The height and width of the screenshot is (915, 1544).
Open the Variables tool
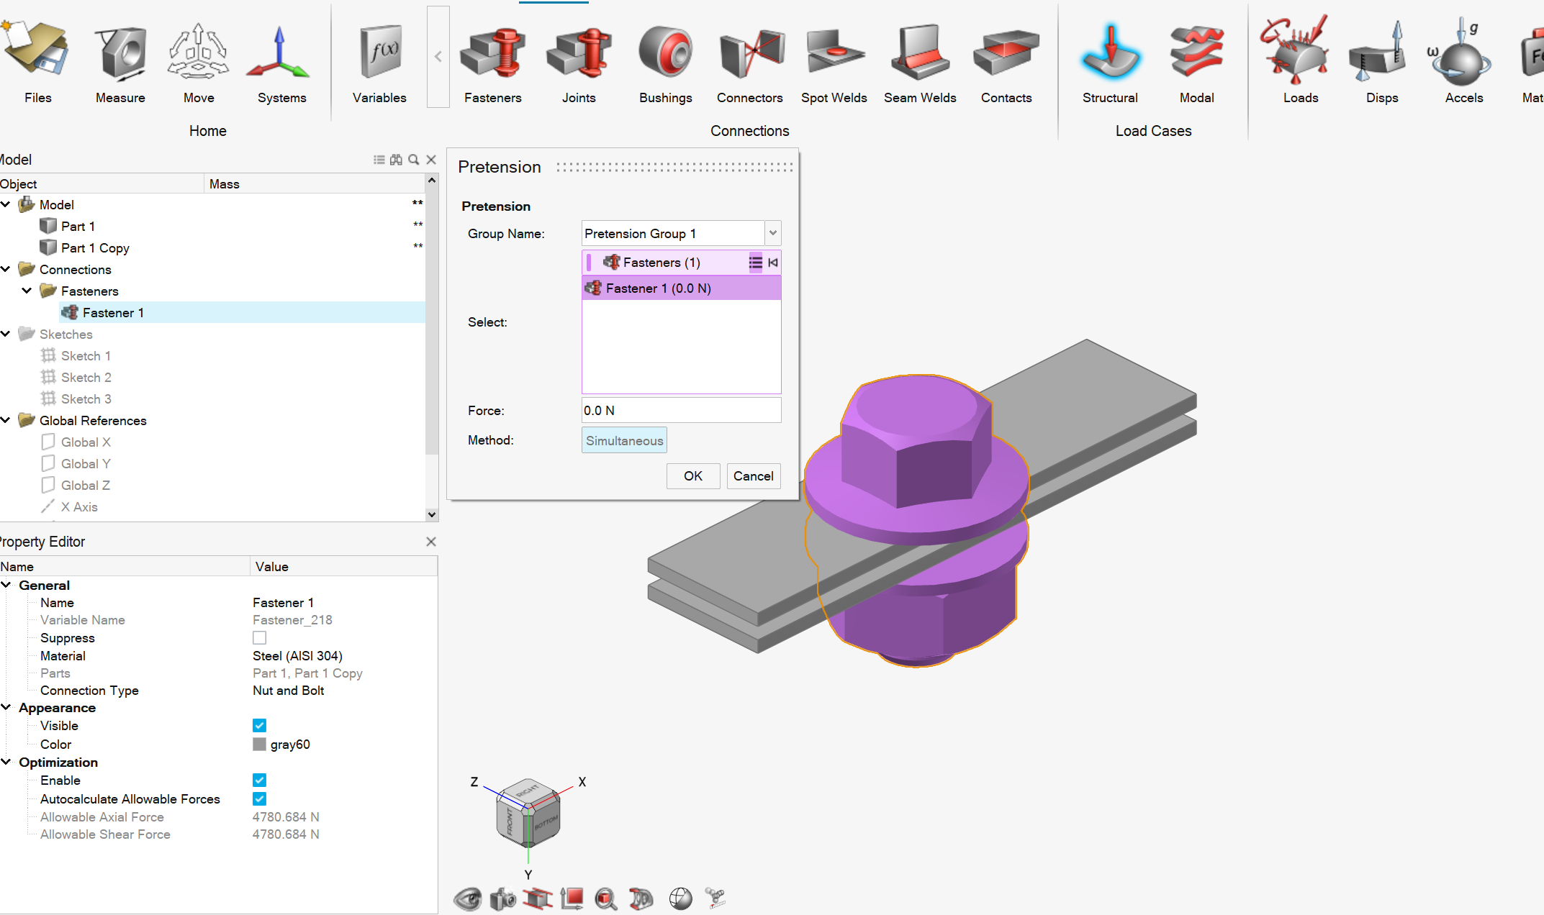pos(379,52)
